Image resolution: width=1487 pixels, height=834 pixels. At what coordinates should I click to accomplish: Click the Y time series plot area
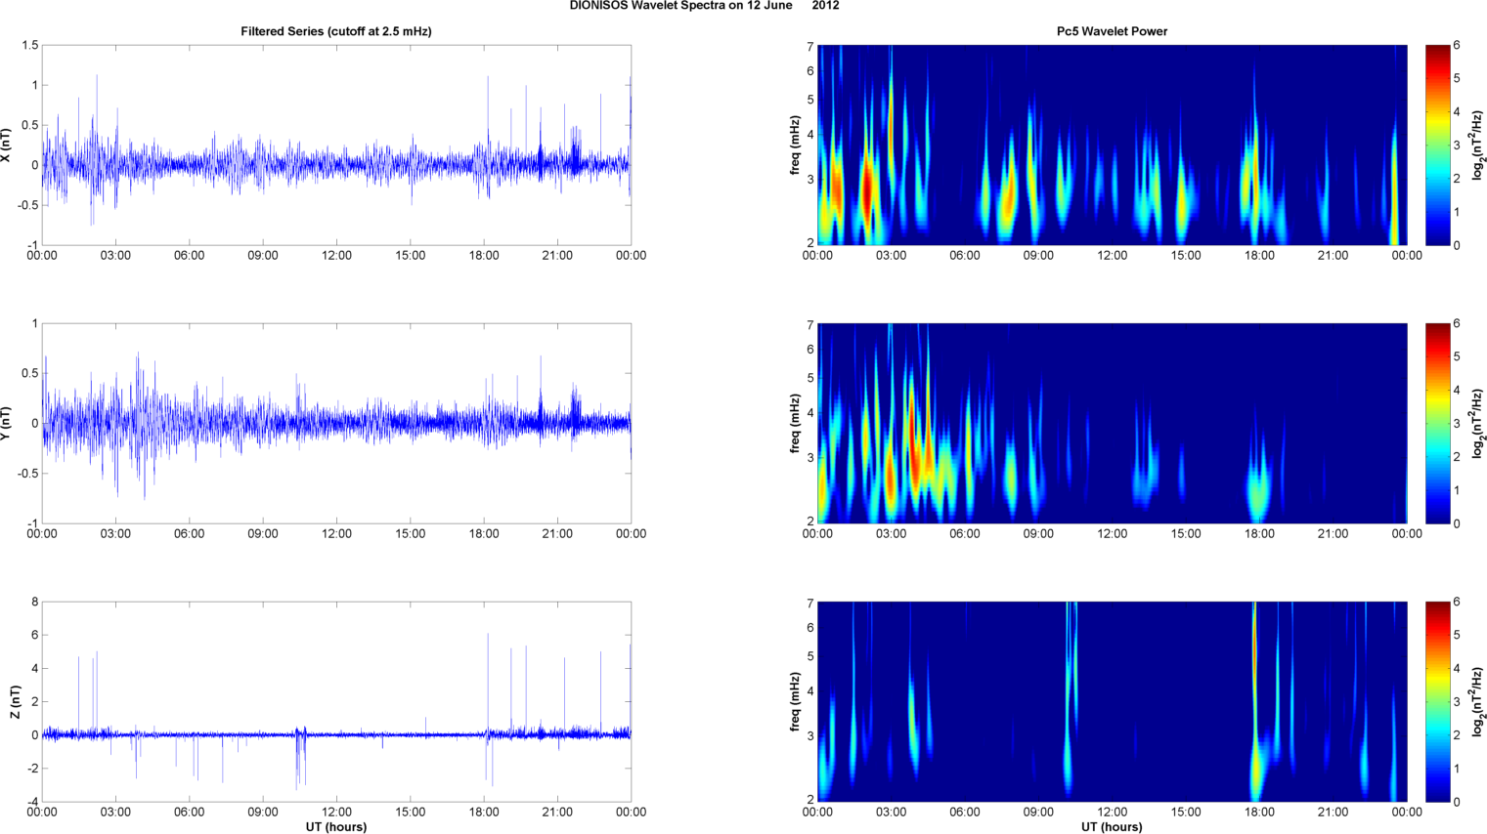(336, 423)
